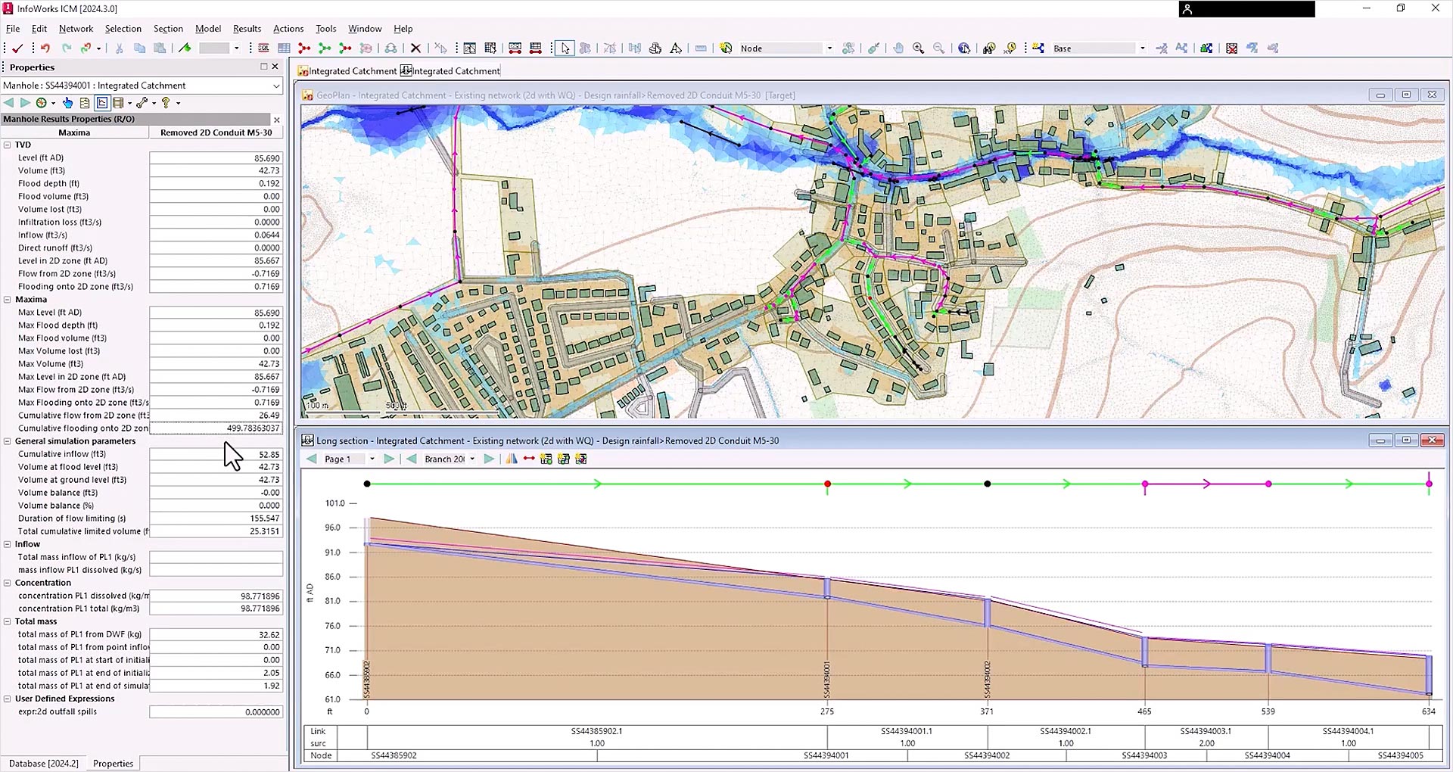Collapse the Total mass section
Image resolution: width=1453 pixels, height=772 pixels.
(7, 621)
